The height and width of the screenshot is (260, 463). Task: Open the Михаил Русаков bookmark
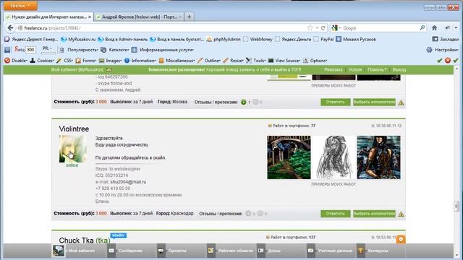coord(356,39)
